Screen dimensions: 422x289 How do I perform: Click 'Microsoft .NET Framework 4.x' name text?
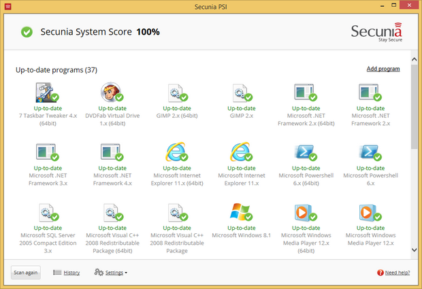[112, 179]
